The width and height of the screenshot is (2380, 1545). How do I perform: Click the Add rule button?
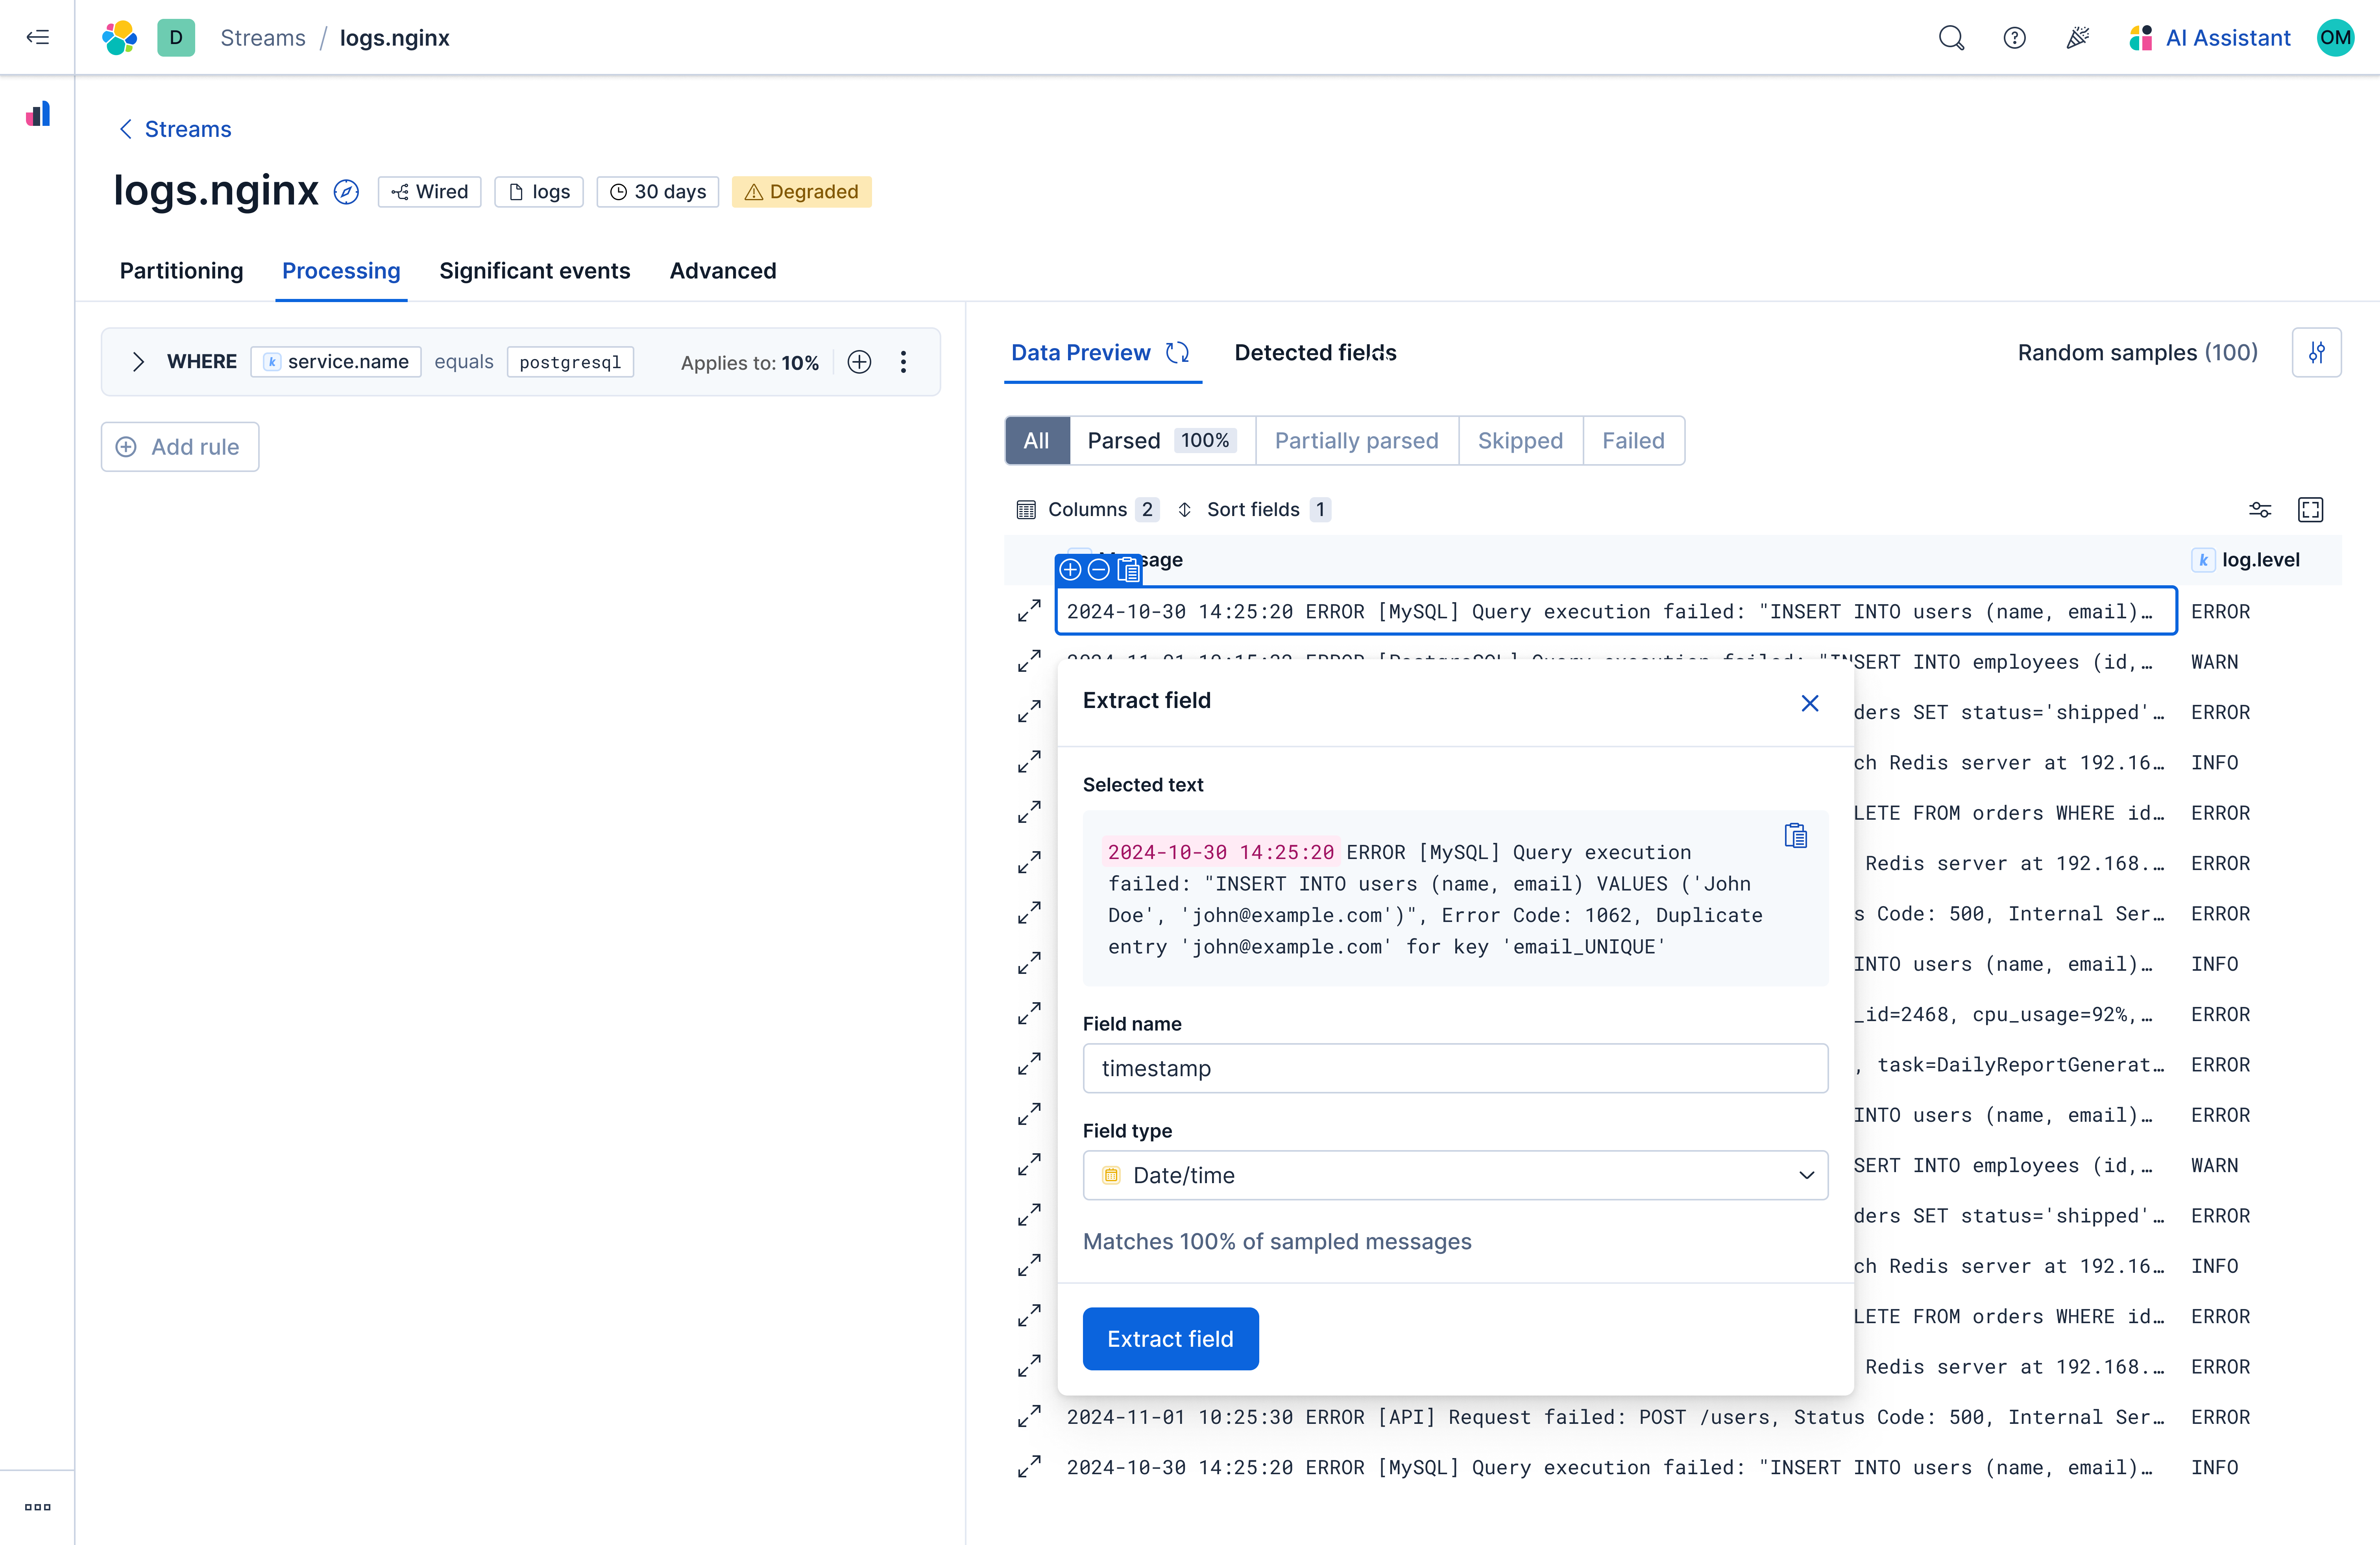(180, 447)
